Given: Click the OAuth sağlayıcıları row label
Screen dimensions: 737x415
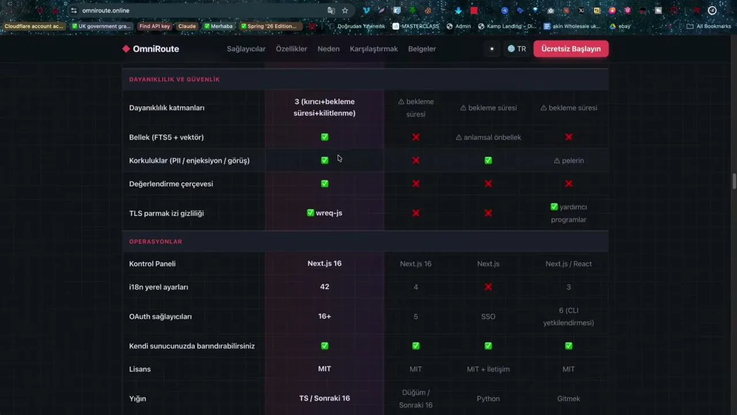Looking at the screenshot, I should point(161,316).
